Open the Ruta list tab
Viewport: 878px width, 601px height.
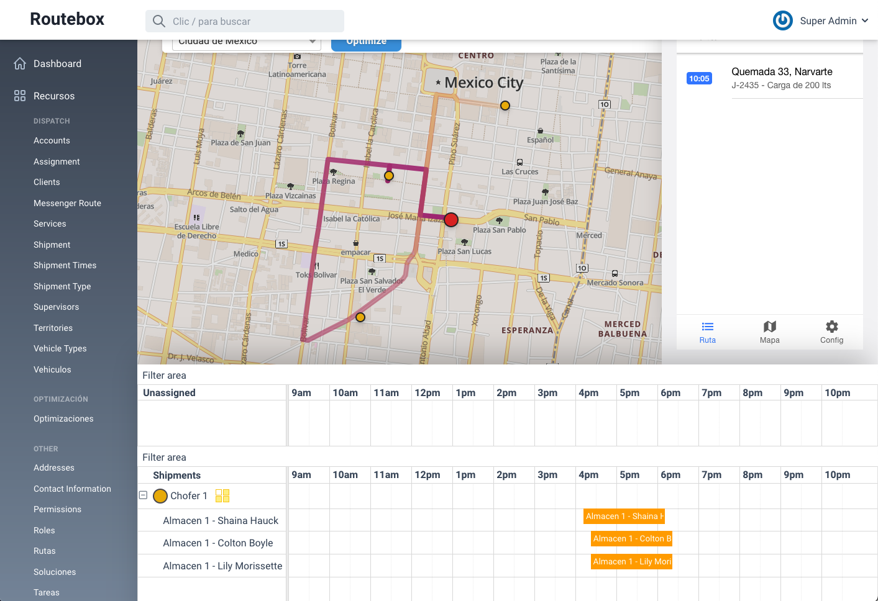pos(707,332)
